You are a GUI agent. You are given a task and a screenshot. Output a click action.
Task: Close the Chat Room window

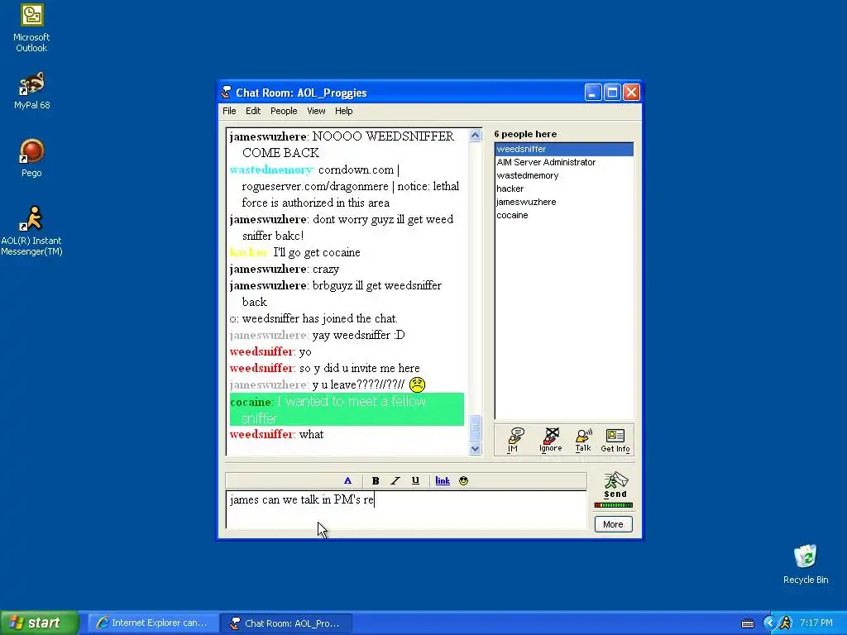(631, 93)
